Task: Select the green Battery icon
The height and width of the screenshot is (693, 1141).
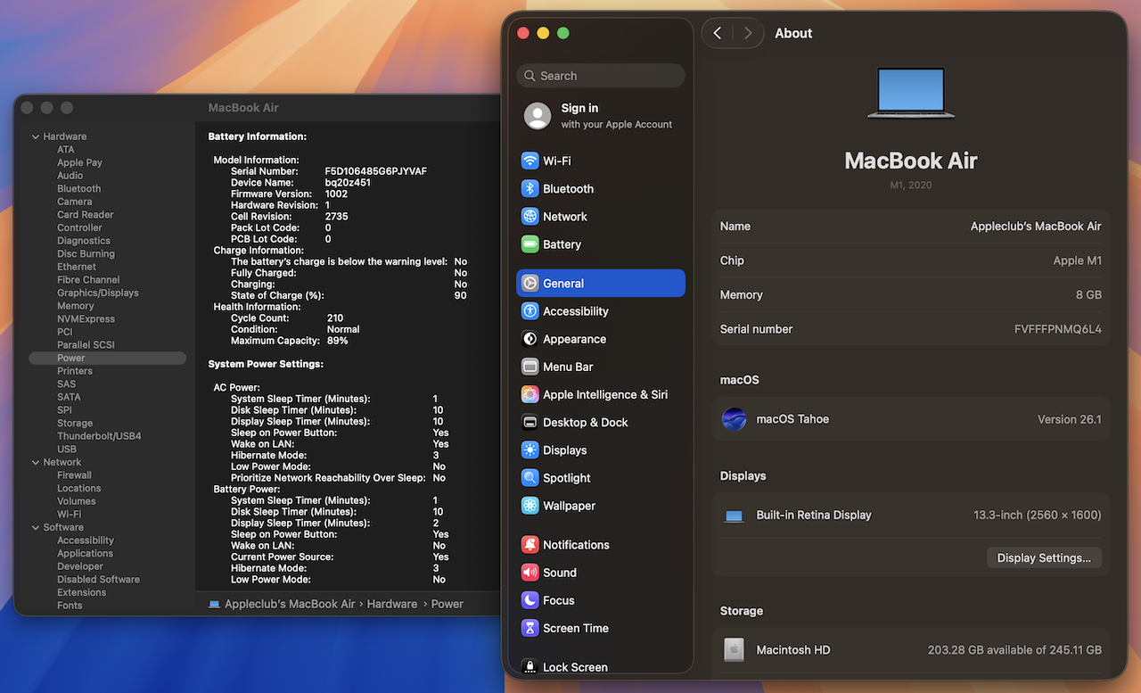Action: [x=530, y=244]
